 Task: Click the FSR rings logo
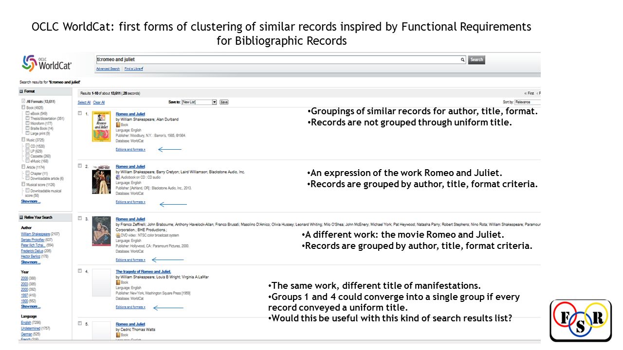point(581,320)
